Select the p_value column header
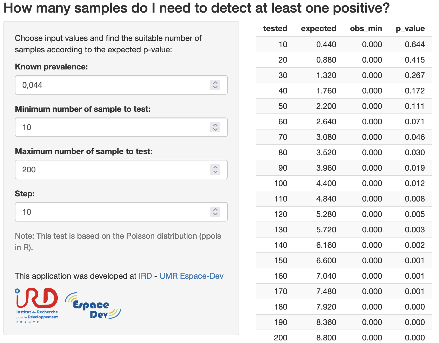 point(410,29)
